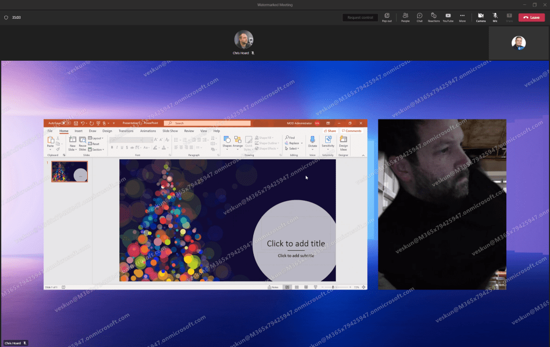Open the Transitions tab
The width and height of the screenshot is (550, 347).
[126, 131]
